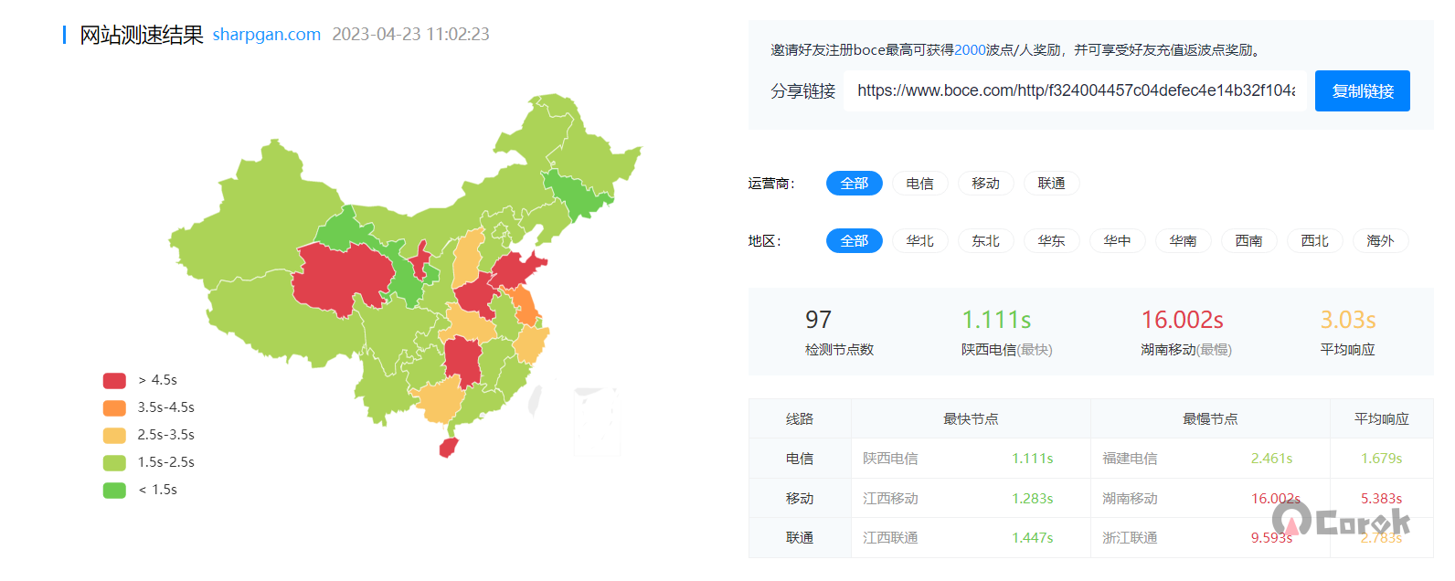Screen dimensions: 1455x581
Task: Filter by 华南 region
Action: click(x=1183, y=241)
